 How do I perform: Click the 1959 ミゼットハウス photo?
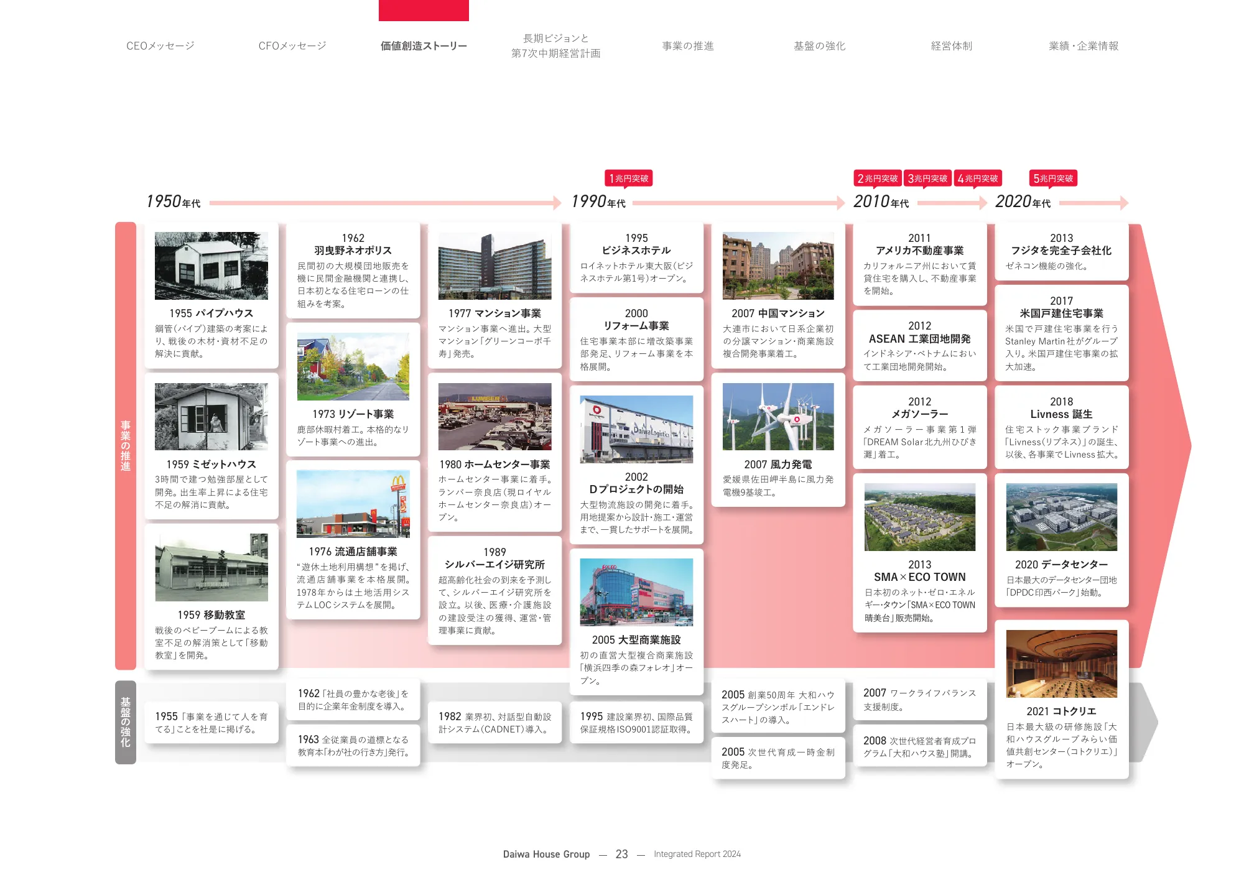click(x=211, y=417)
